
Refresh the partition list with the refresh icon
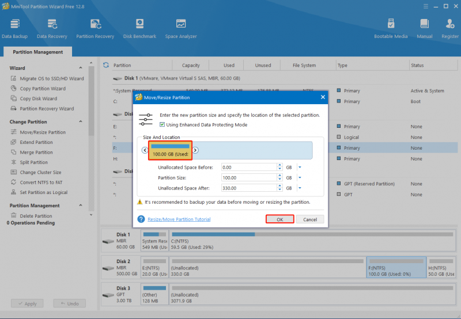point(106,65)
